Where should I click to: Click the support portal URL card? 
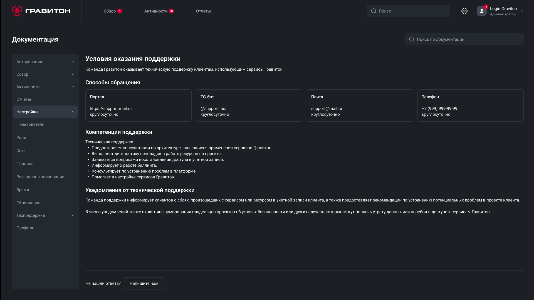pyautogui.click(x=138, y=105)
